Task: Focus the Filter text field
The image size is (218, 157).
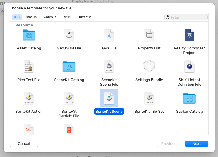Action: tap(186, 17)
